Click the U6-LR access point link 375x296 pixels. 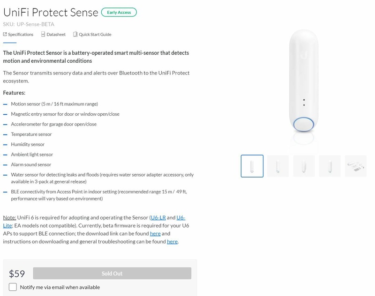(158, 217)
